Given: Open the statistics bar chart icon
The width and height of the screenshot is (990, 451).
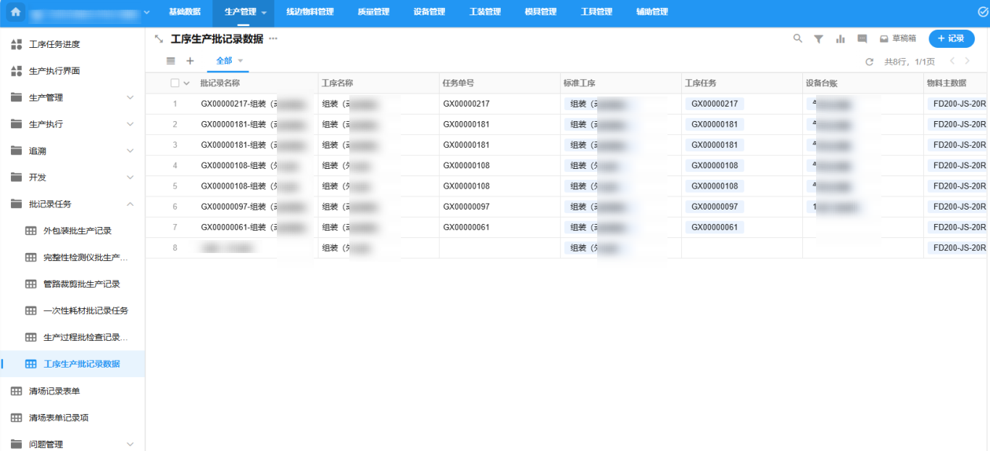Looking at the screenshot, I should 840,38.
